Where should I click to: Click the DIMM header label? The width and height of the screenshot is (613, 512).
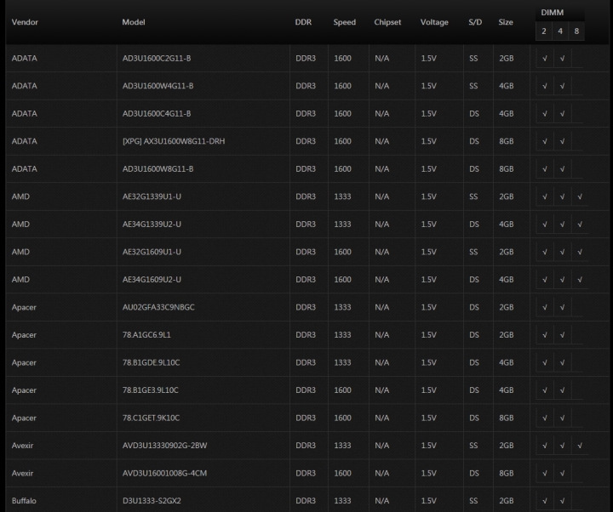[x=552, y=13]
